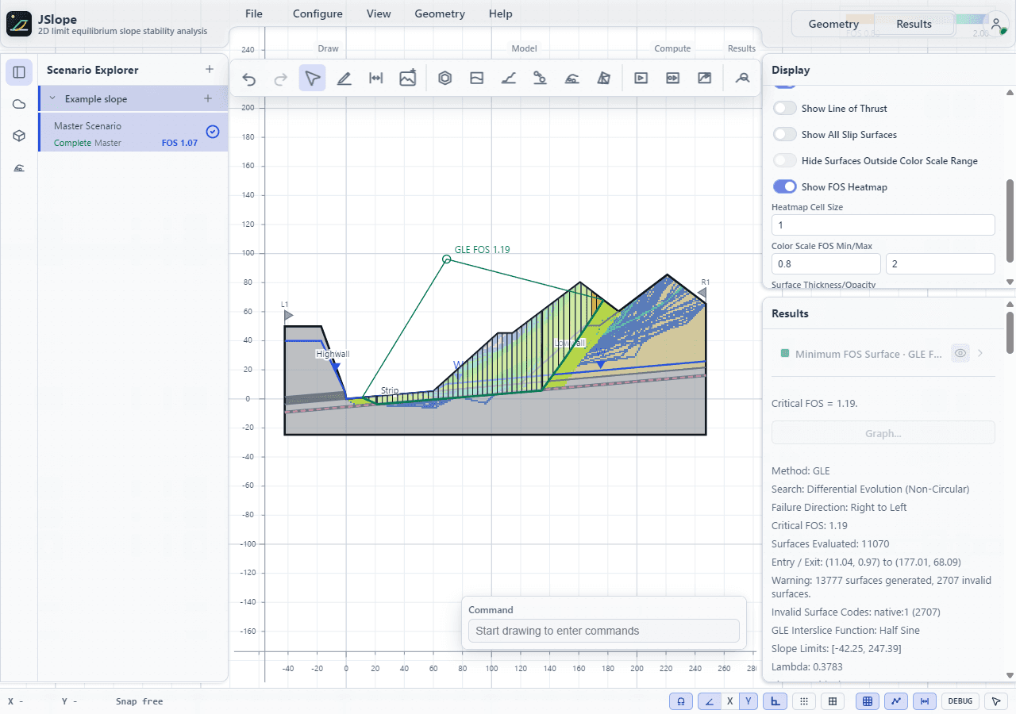Click the Color Scale FOS Max field
Image resolution: width=1016 pixels, height=714 pixels.
click(x=940, y=263)
